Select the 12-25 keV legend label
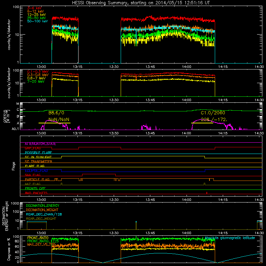 36,15
